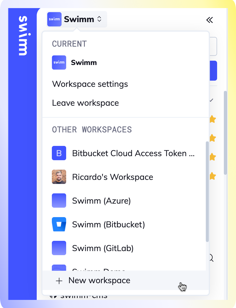Click the up-down chevron beside Swimm
236x308 pixels.
[x=99, y=19]
